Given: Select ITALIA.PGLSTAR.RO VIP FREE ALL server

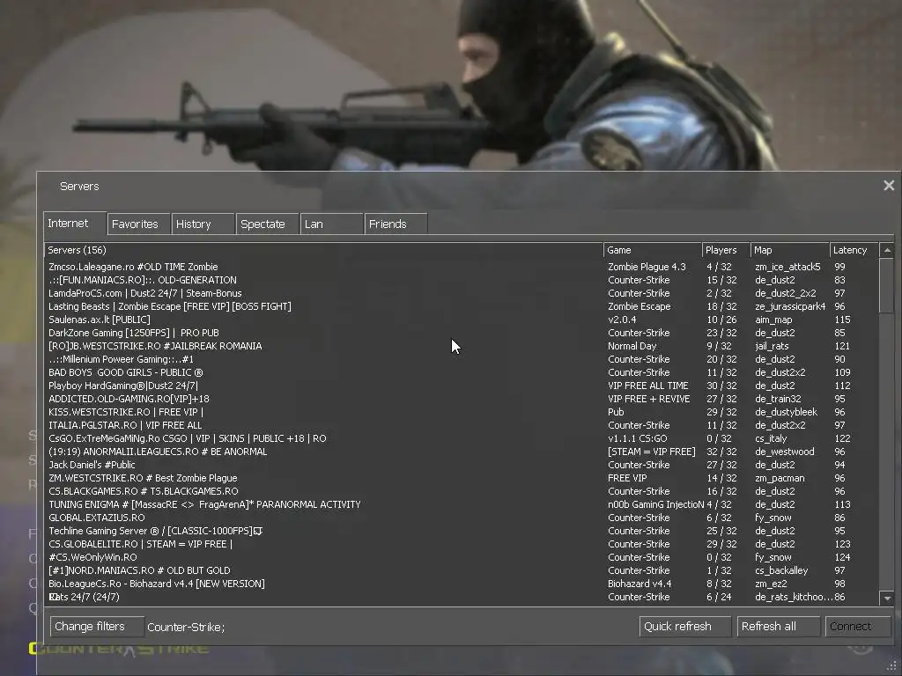Looking at the screenshot, I should [x=462, y=425].
